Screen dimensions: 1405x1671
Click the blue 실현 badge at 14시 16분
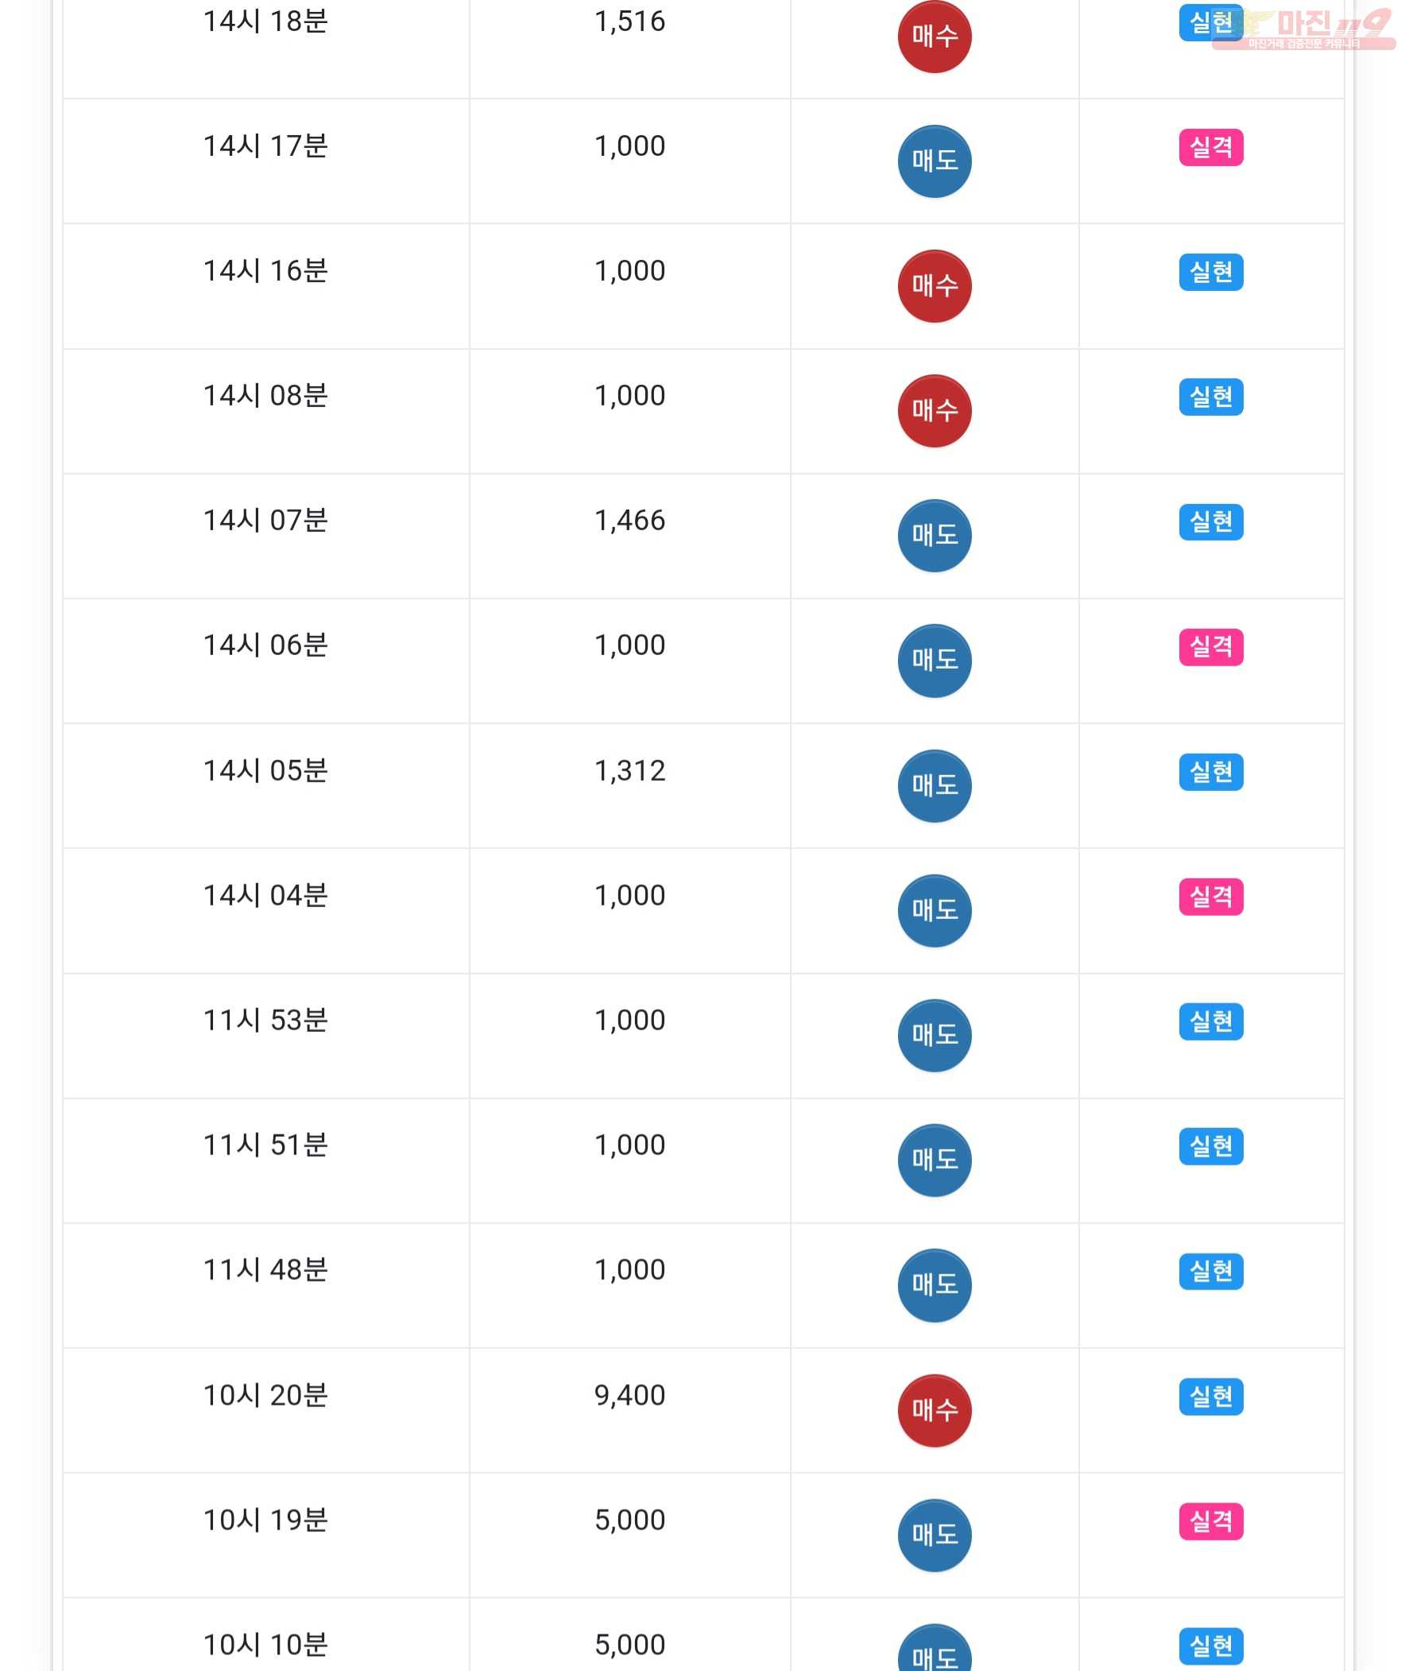coord(1210,272)
